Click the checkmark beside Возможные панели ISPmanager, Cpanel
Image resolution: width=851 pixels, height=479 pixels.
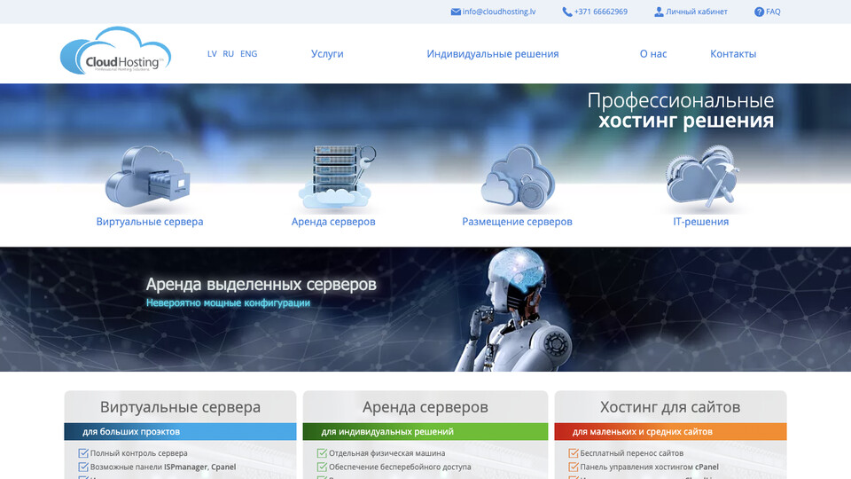[83, 467]
